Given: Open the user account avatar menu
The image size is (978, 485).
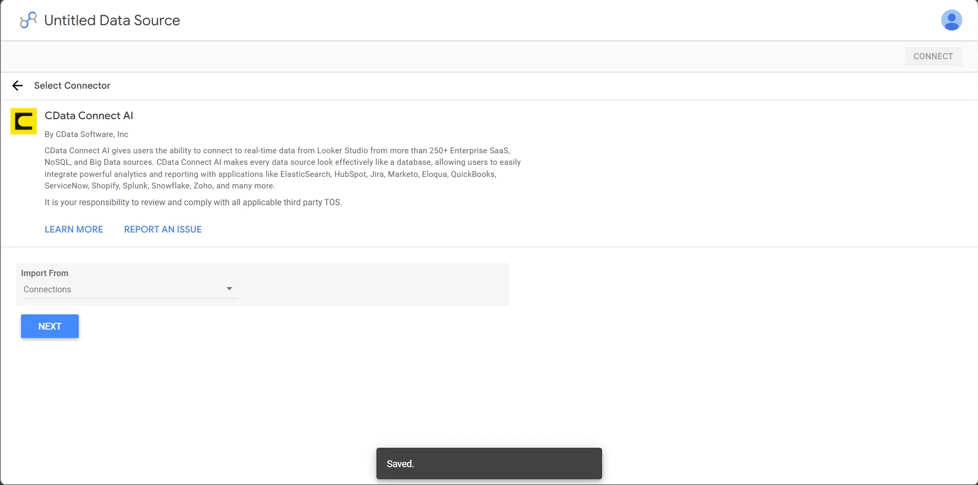Looking at the screenshot, I should [951, 20].
